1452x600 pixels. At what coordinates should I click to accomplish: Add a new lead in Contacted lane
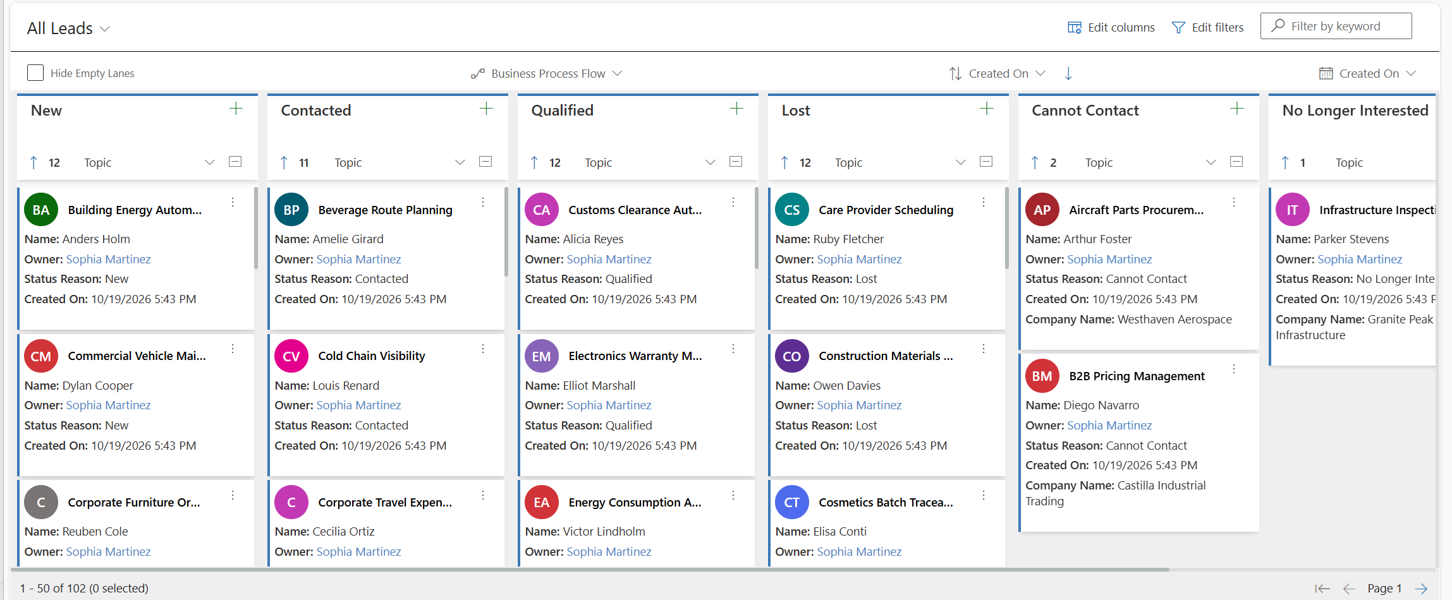(486, 109)
